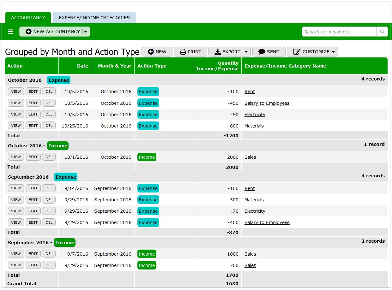Viewport: 392px width, 290px height.
Task: Click the Send button with speech bubble
Action: click(x=269, y=52)
